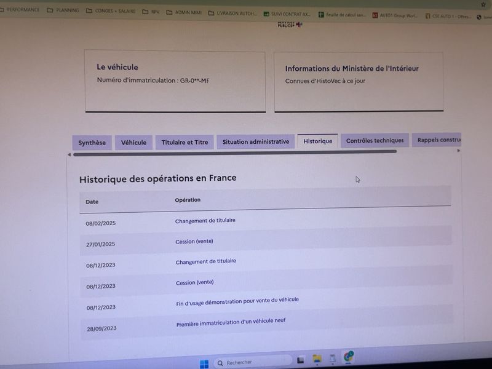Switch to the Synthèse tab

(x=92, y=143)
